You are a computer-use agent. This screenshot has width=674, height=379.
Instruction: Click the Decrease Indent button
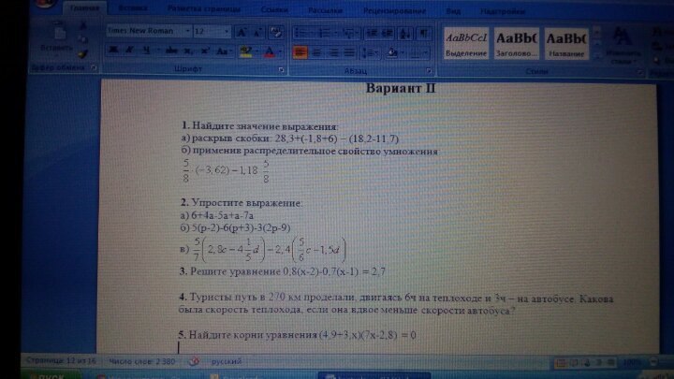pos(372,33)
